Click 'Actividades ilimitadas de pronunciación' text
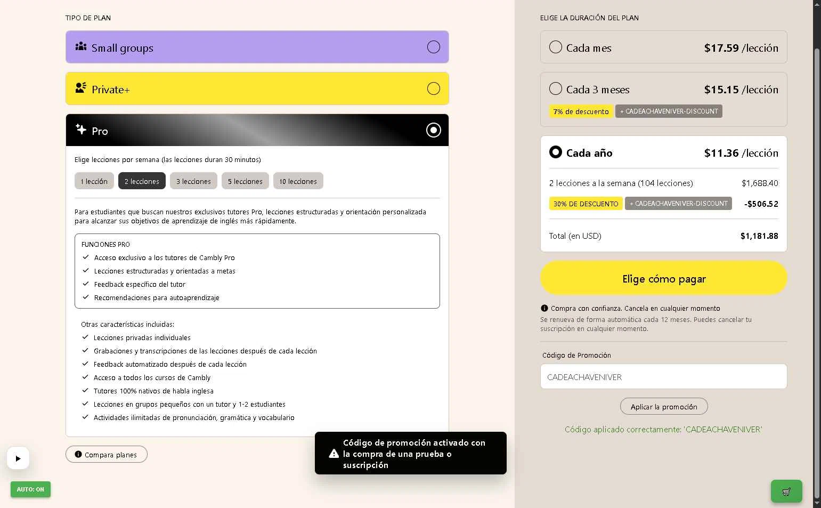 tap(194, 417)
